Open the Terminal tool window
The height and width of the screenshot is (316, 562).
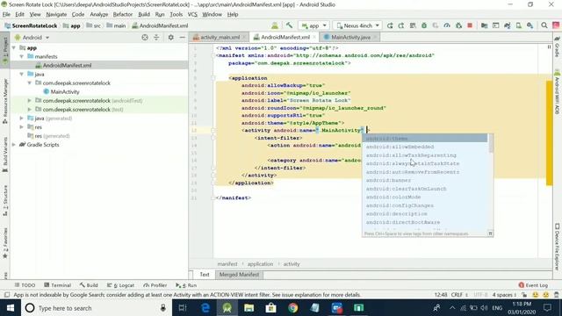(x=57, y=285)
